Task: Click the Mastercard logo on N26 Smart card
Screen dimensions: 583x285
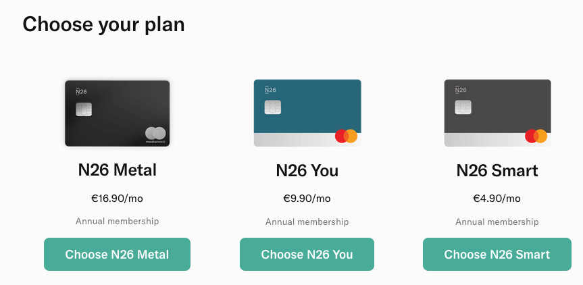Action: pos(536,136)
